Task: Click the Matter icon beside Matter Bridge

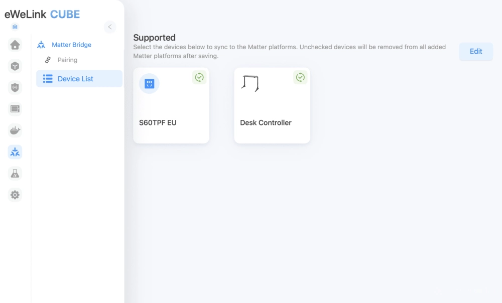Action: [41, 45]
